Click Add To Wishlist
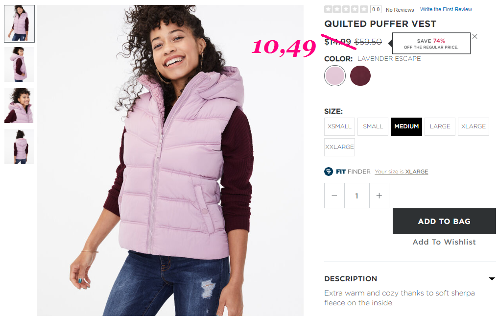The height and width of the screenshot is (320, 498). [x=444, y=242]
